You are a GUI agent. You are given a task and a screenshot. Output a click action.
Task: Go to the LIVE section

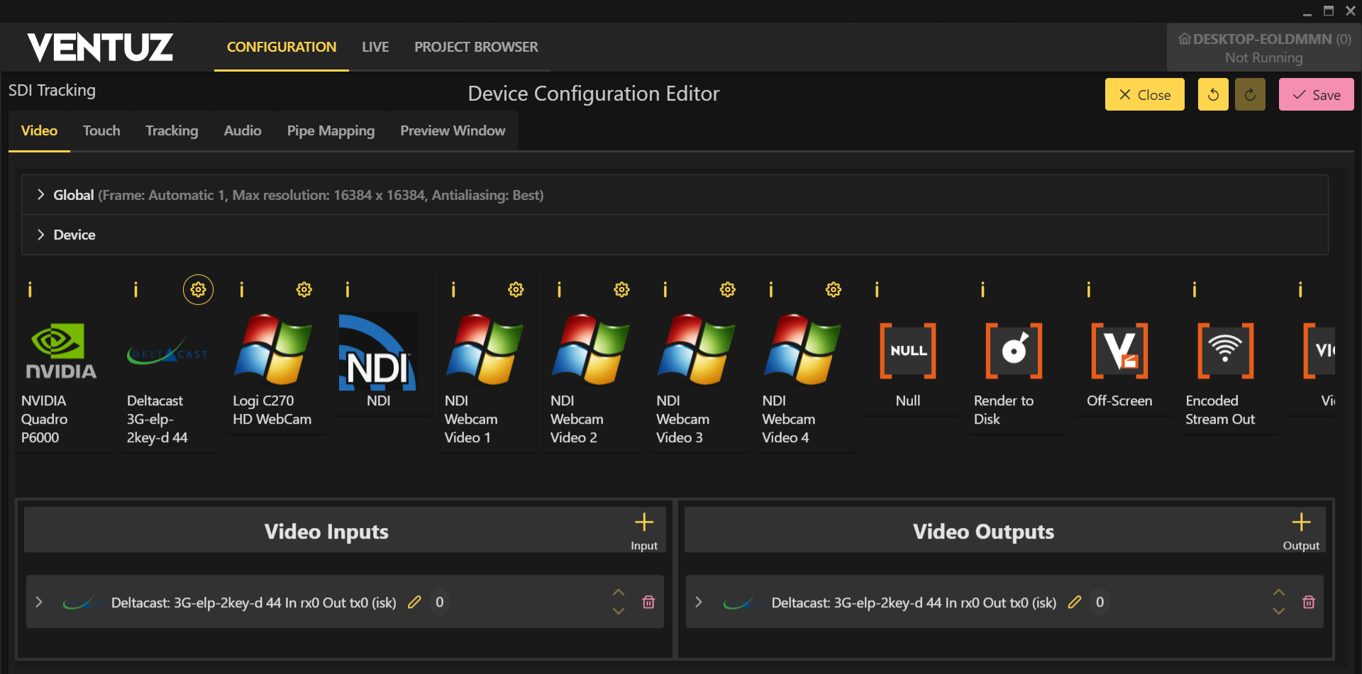point(375,47)
